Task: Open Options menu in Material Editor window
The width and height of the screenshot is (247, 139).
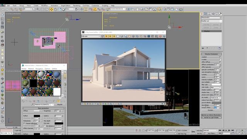Action: pos(47,69)
